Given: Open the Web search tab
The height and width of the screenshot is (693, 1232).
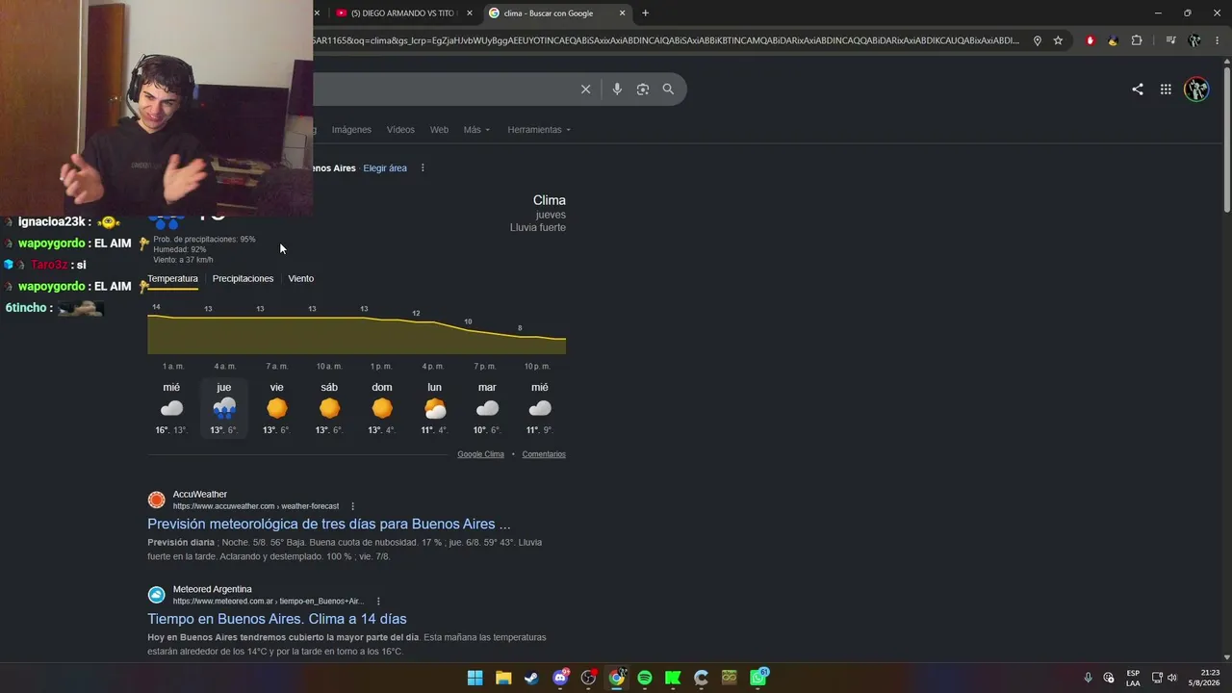Looking at the screenshot, I should coord(439,130).
